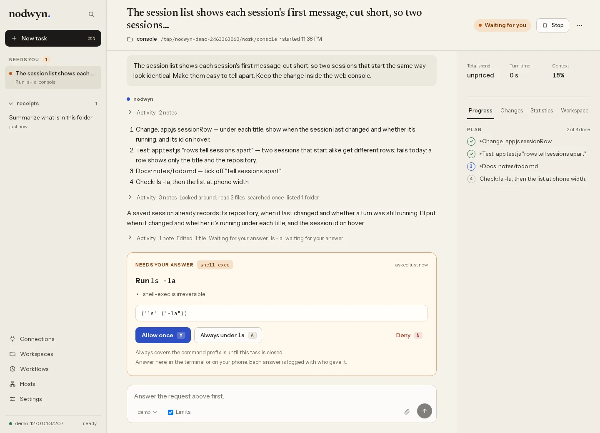Switch to the Statistics tab
The width and height of the screenshot is (600, 433).
point(542,111)
